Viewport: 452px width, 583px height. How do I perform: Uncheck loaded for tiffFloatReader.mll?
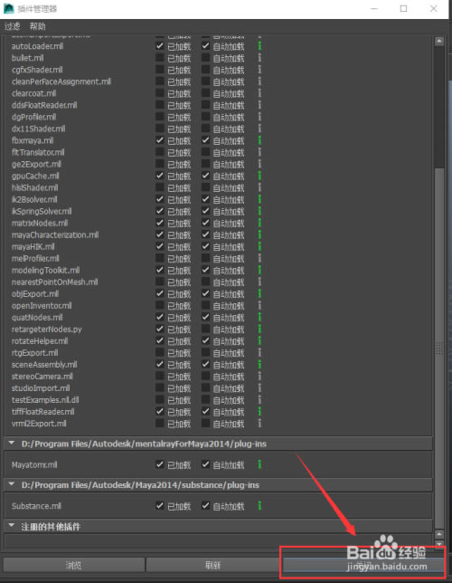pos(160,412)
